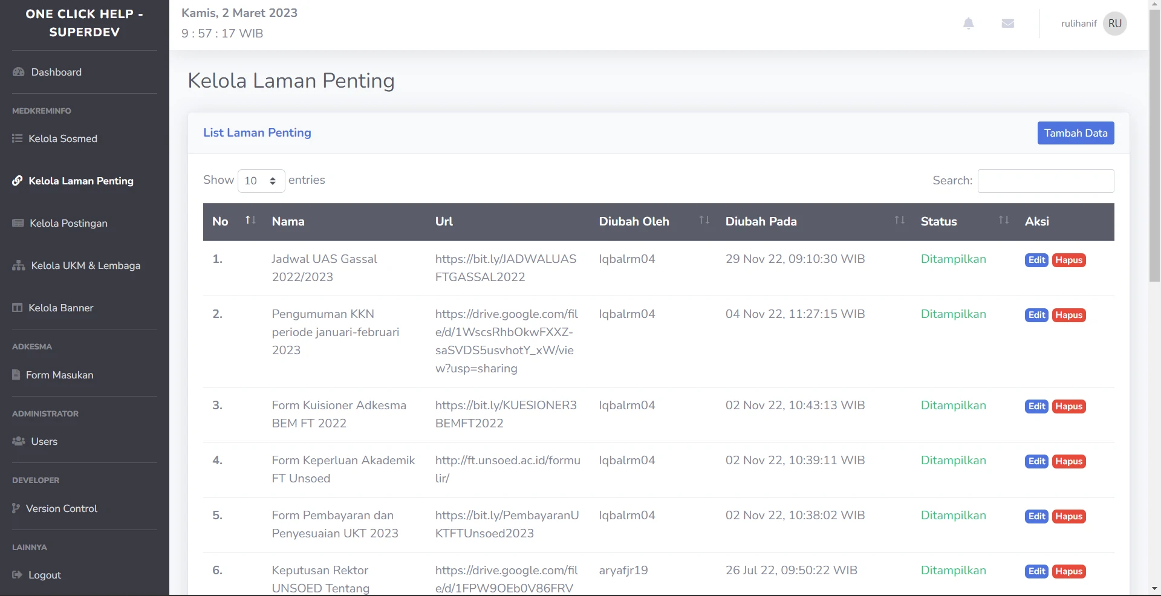The image size is (1161, 596).
Task: Open the Show entries count dropdown
Action: (x=261, y=181)
